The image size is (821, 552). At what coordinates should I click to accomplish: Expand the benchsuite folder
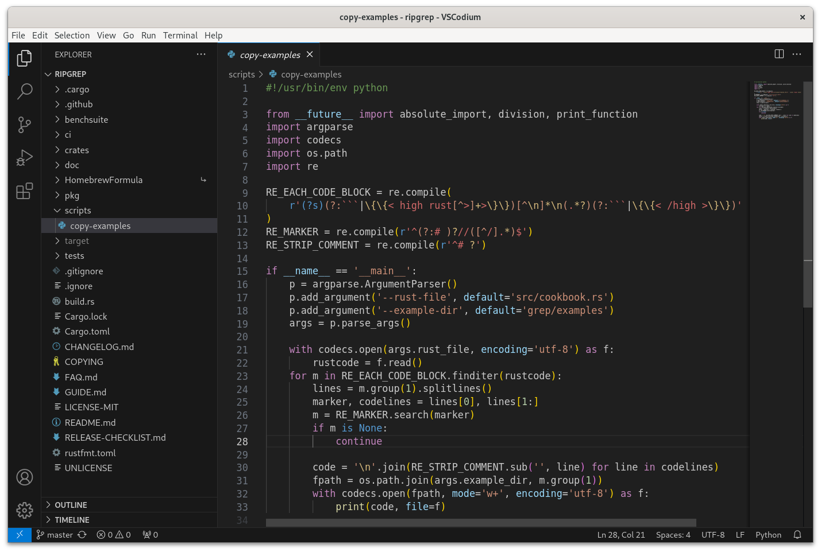tap(129, 120)
